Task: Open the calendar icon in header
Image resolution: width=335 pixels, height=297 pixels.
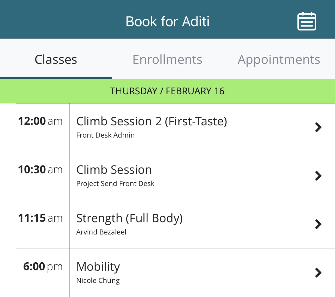Action: [307, 21]
